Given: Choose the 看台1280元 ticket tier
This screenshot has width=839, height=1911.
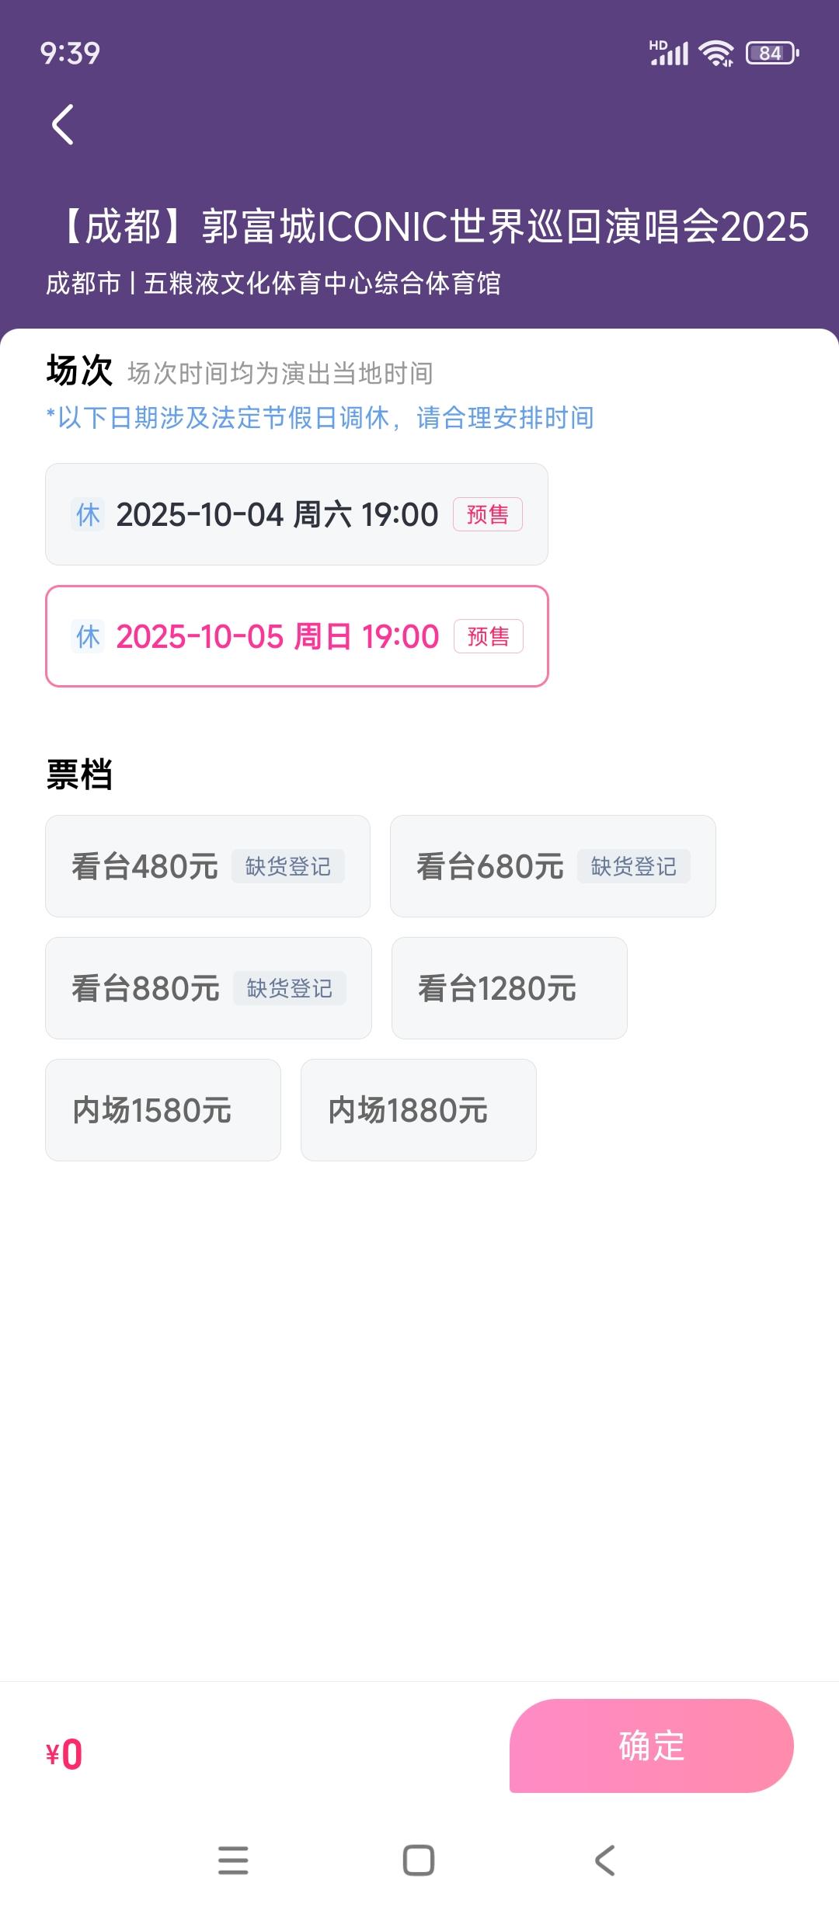Looking at the screenshot, I should coord(509,988).
